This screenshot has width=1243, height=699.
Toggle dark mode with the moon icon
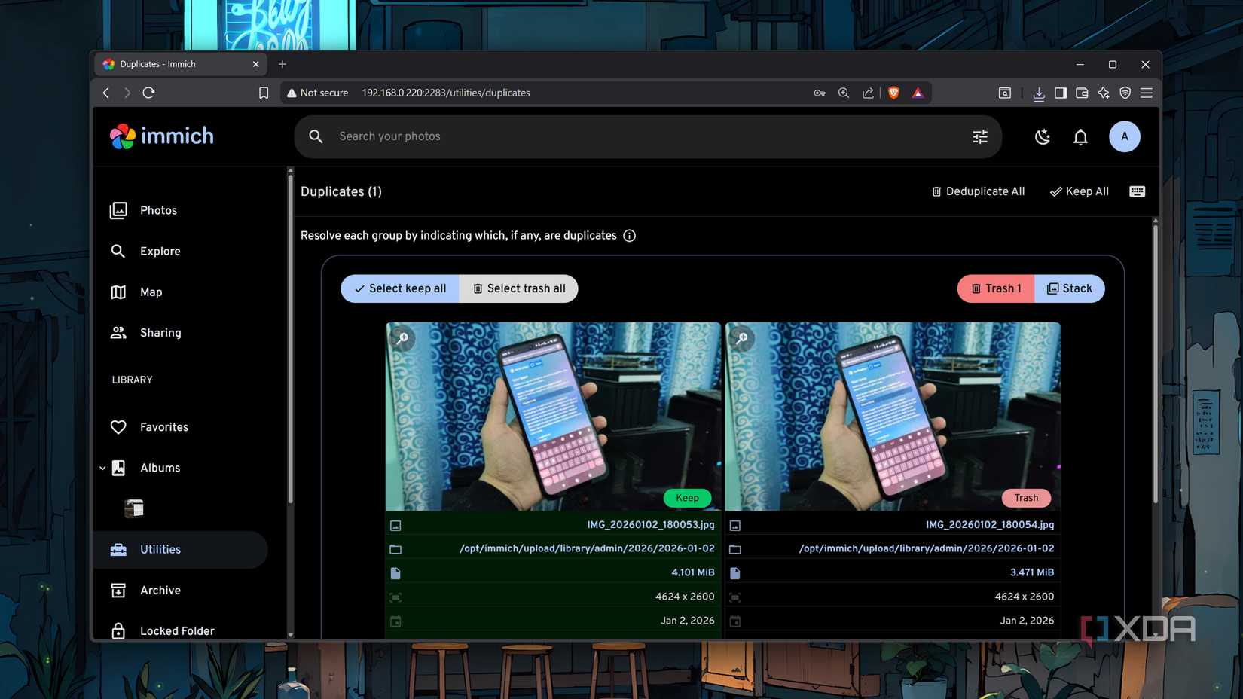pyautogui.click(x=1043, y=136)
